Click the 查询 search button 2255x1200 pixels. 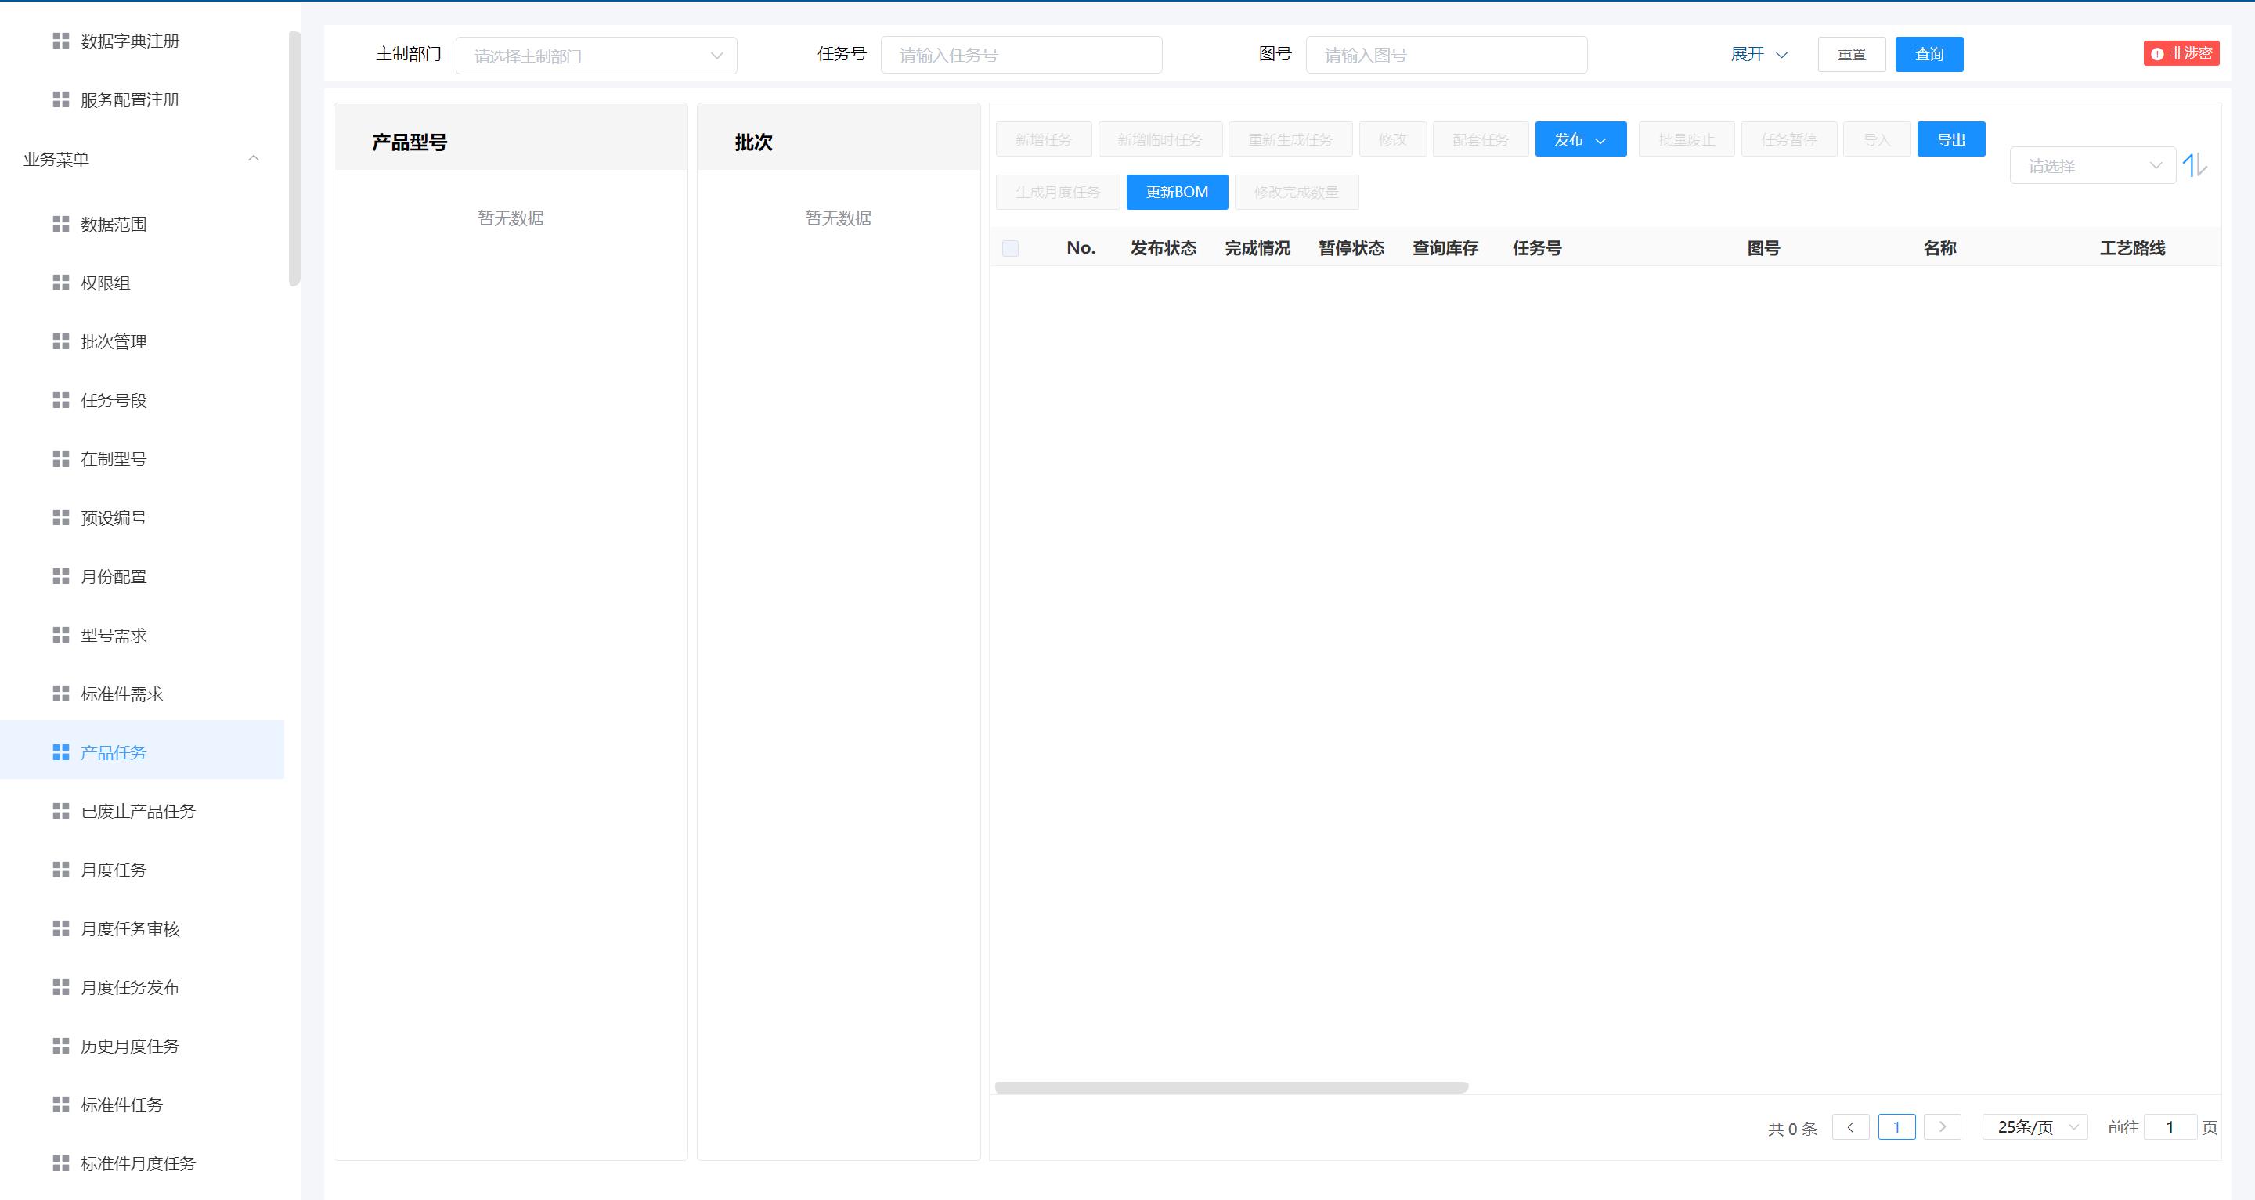(x=1928, y=54)
